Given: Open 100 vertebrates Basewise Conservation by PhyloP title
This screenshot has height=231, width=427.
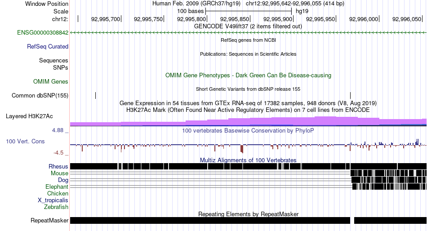Looking at the screenshot, I should click(x=248, y=130).
